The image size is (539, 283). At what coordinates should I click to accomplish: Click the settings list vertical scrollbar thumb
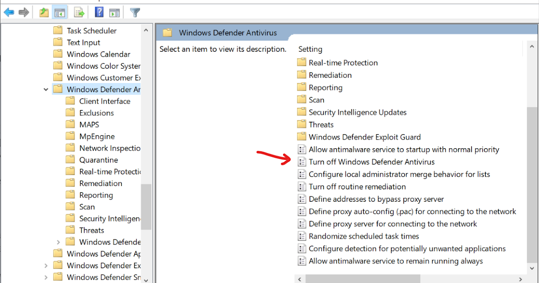pyautogui.click(x=531, y=184)
